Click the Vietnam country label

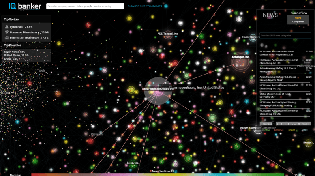(x=97, y=135)
